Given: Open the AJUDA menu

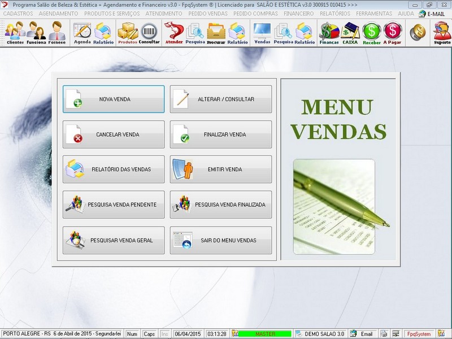Looking at the screenshot, I should pyautogui.click(x=406, y=14).
